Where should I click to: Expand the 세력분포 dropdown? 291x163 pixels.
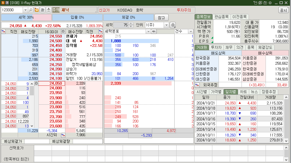tap(148, 32)
